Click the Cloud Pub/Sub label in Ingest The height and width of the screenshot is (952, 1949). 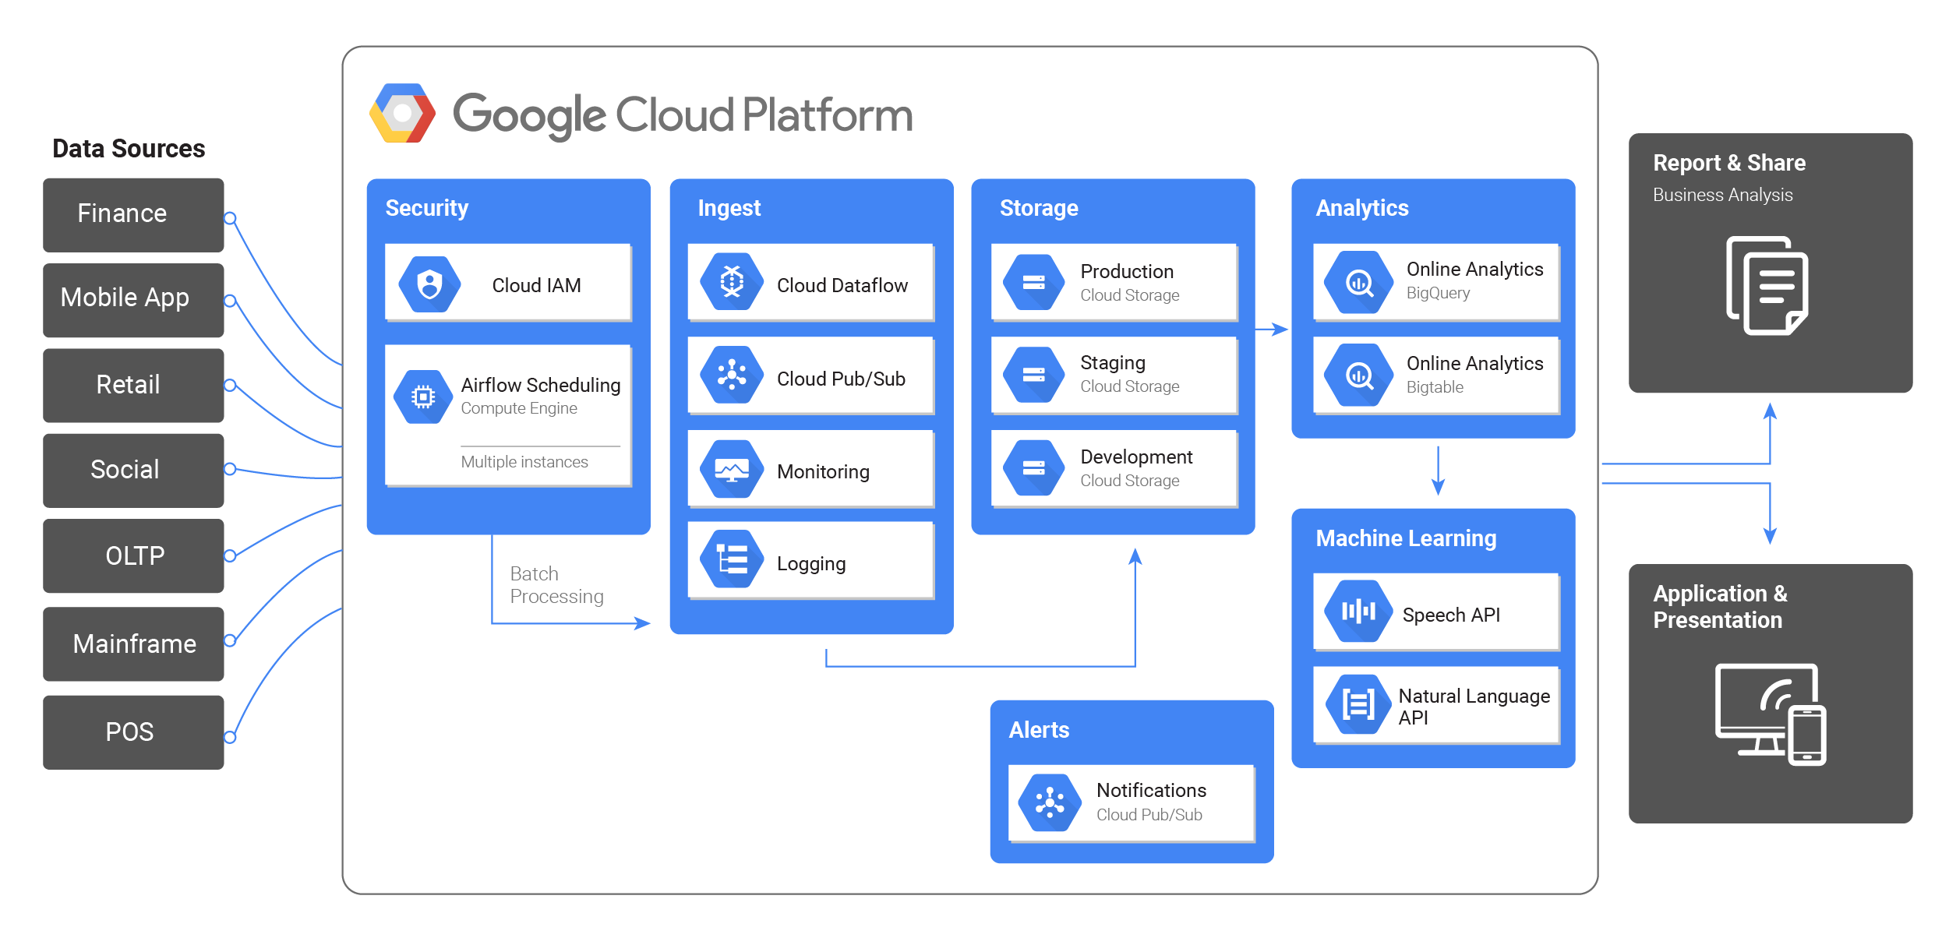[x=841, y=379]
